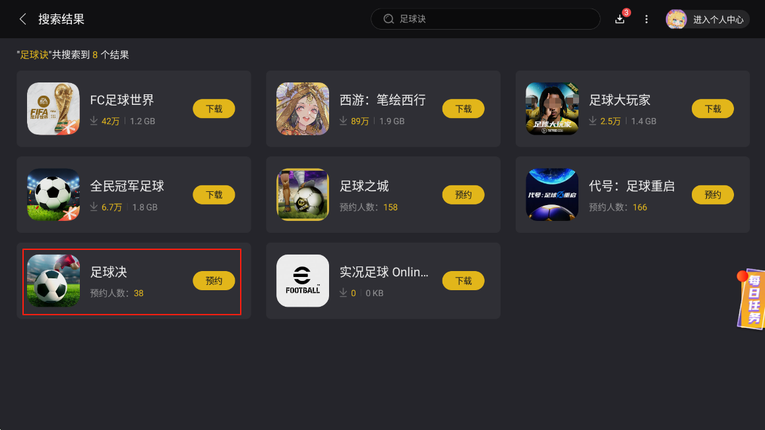The image size is (765, 430).
Task: Open the 全民冠军足球 soccer ball icon
Action: [53, 195]
